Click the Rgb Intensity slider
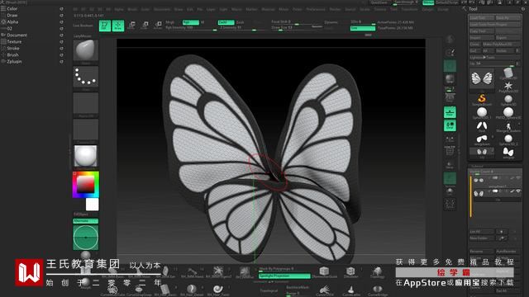 (x=191, y=28)
